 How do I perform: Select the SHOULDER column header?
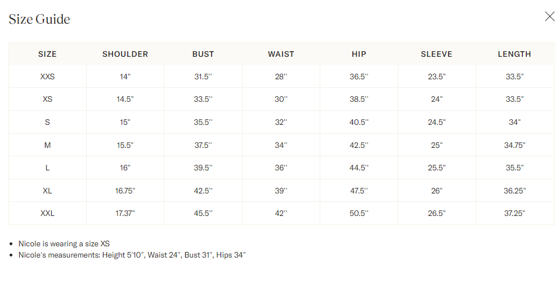(x=125, y=54)
